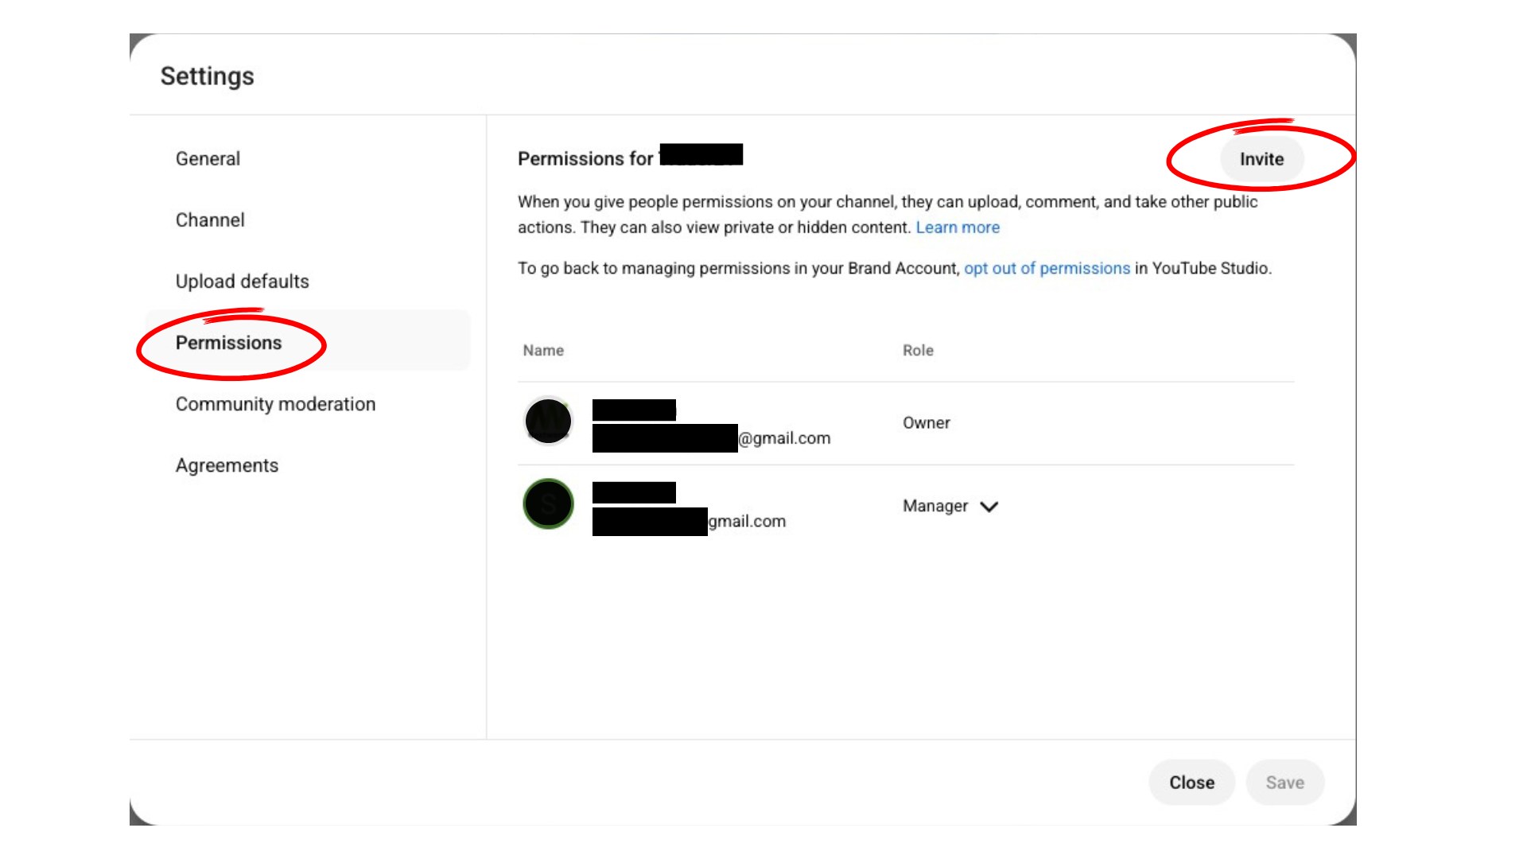Open the Learn more link
Screen dimensions: 1527x859
[958, 227]
